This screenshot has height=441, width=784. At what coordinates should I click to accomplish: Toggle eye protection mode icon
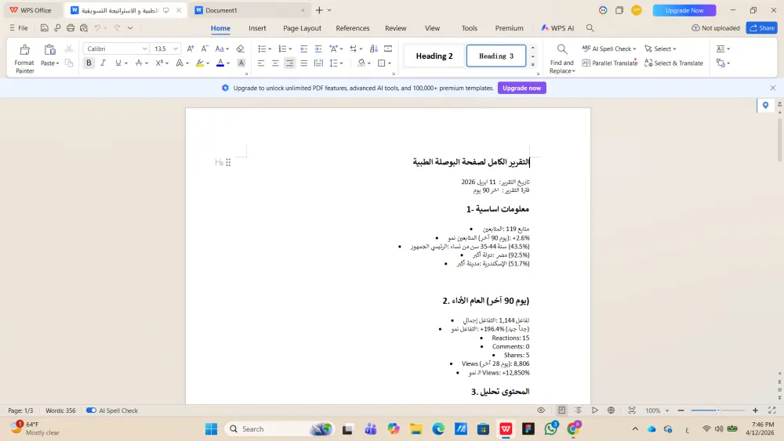[541, 410]
